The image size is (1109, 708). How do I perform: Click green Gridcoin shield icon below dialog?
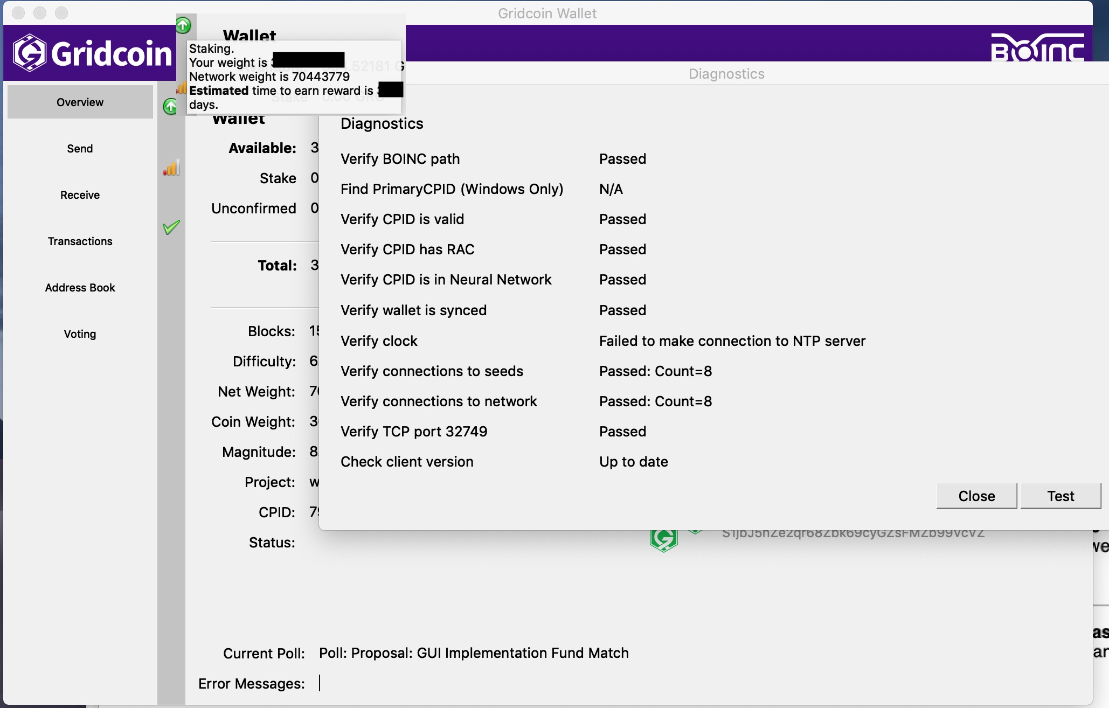[663, 539]
